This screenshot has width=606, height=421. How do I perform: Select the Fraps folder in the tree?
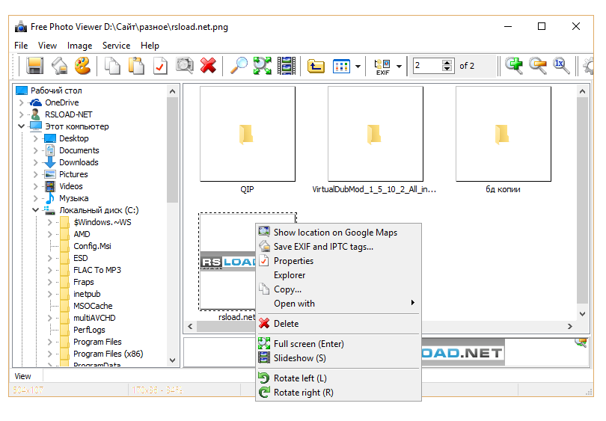[x=84, y=282]
